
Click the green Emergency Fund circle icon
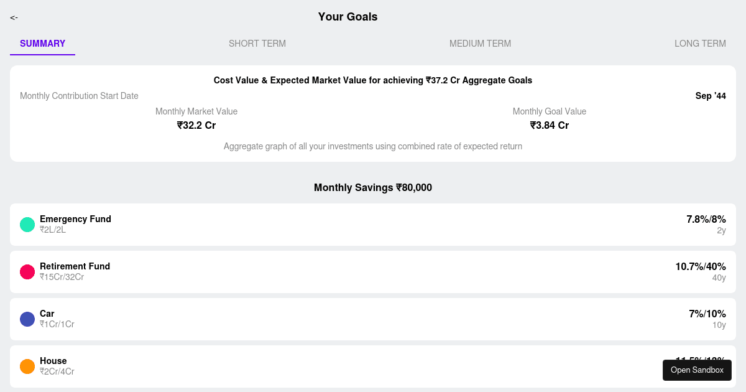coord(27,225)
